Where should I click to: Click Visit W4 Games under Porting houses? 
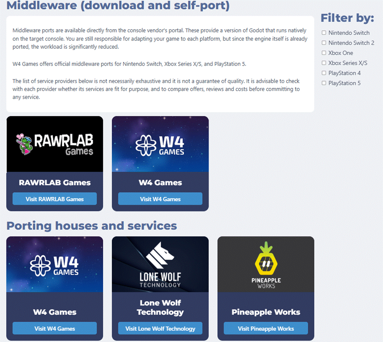(x=55, y=328)
